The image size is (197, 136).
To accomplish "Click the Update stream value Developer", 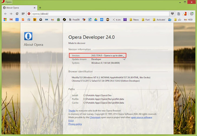I will (x=96, y=59).
